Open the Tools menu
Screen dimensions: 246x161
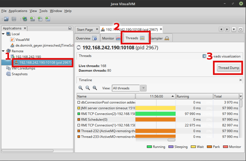pos(43,11)
